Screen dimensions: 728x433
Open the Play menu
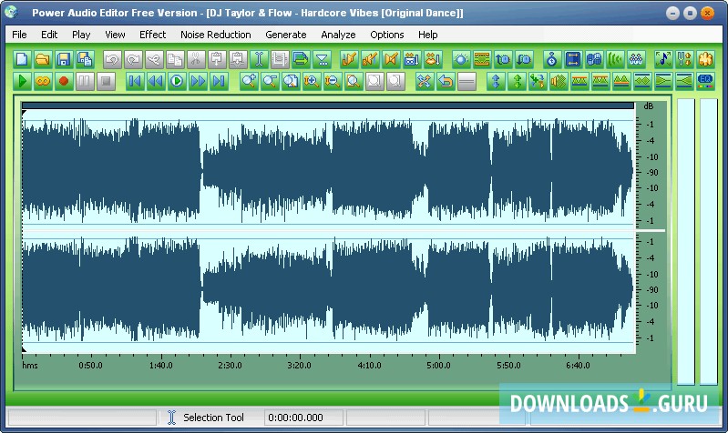(x=81, y=35)
